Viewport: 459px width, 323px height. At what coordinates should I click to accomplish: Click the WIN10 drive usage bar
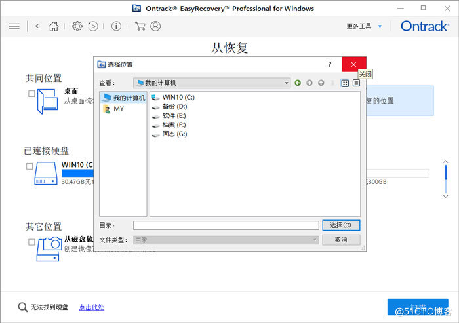(77, 173)
